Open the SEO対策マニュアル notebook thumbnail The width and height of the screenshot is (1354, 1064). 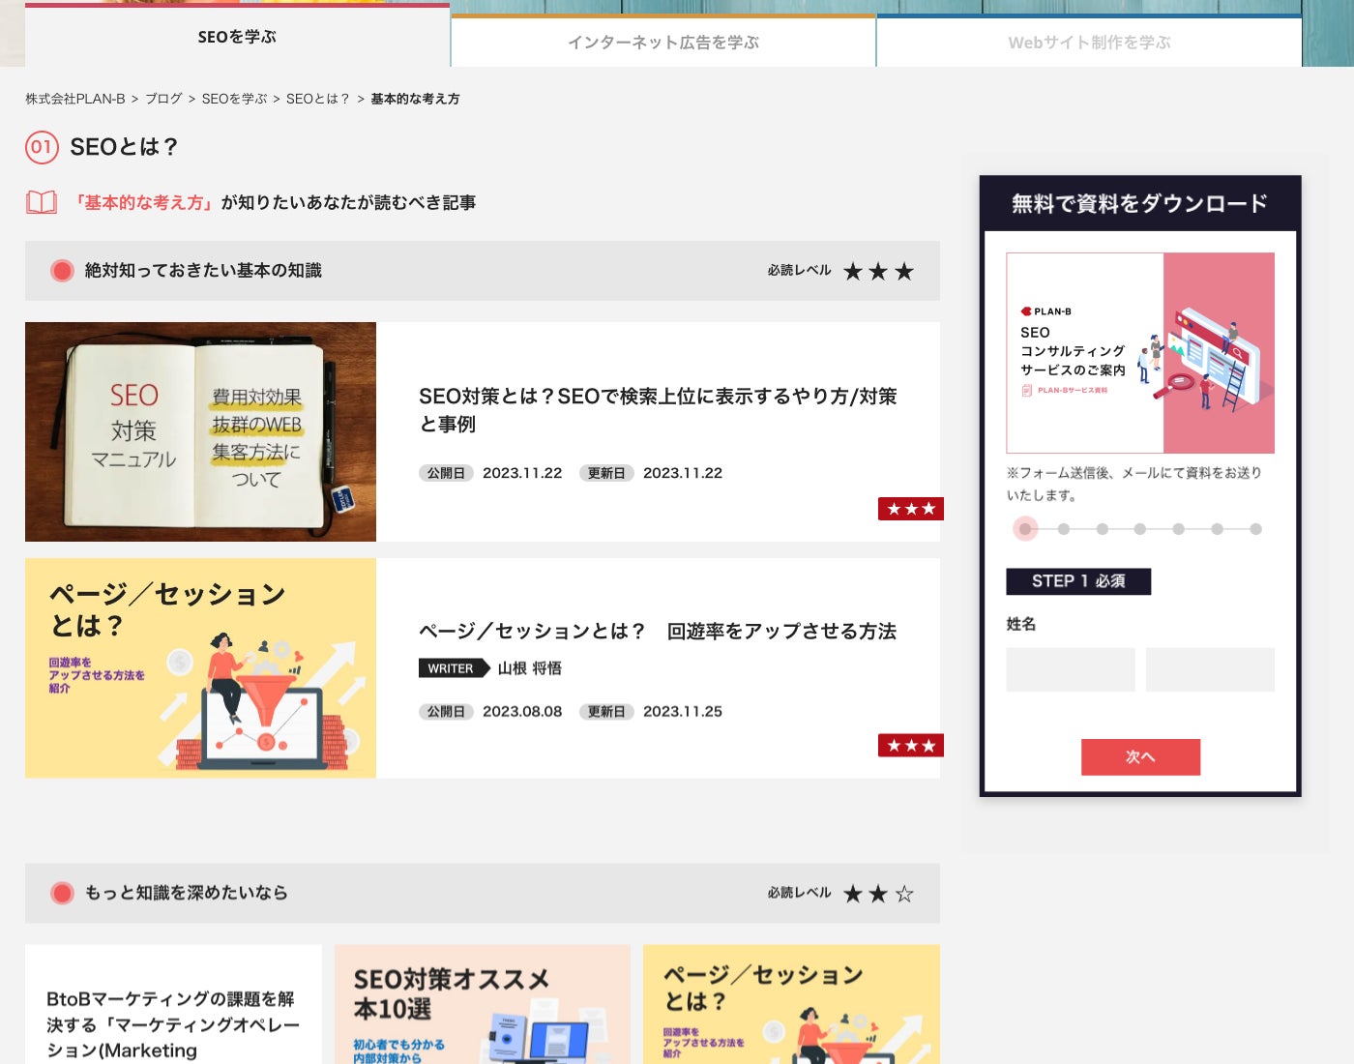click(200, 431)
